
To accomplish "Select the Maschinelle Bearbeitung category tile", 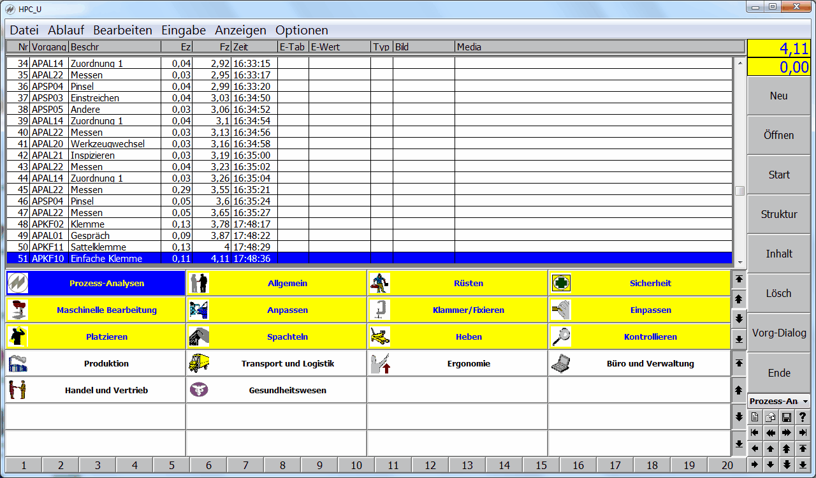I will (x=96, y=310).
